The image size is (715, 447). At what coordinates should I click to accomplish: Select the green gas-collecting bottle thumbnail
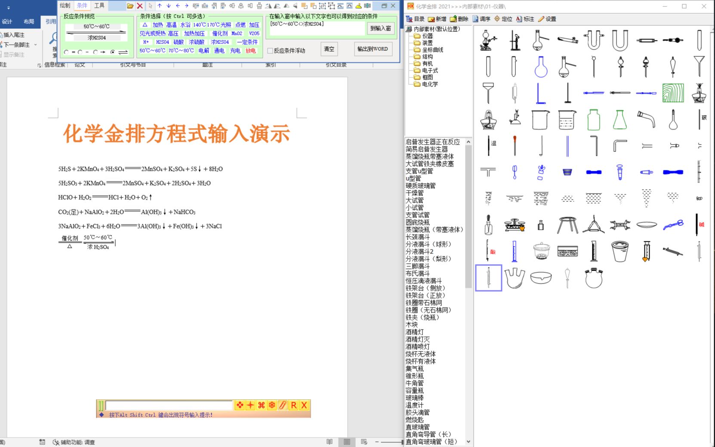tap(594, 120)
